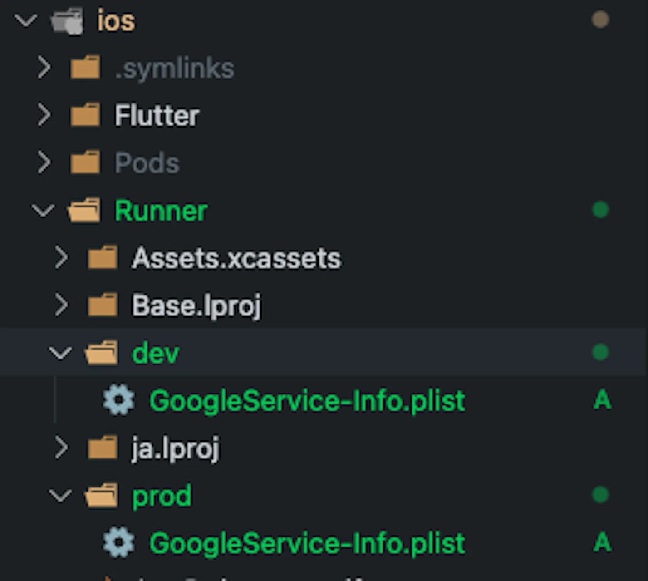The height and width of the screenshot is (581, 648).
Task: Collapse the dev folder chevron
Action: pyautogui.click(x=60, y=353)
